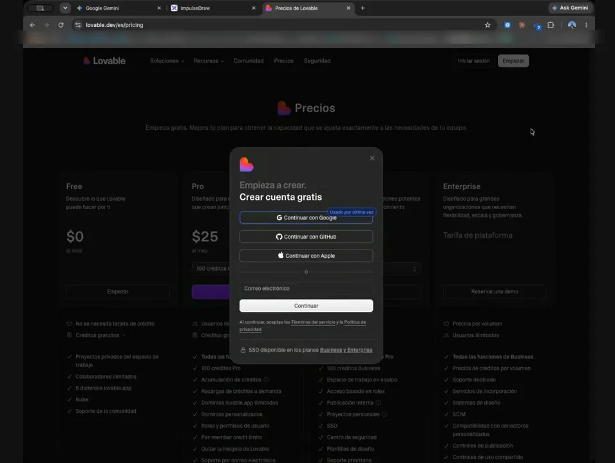
Task: Open Comunidad nav item
Action: (x=249, y=60)
